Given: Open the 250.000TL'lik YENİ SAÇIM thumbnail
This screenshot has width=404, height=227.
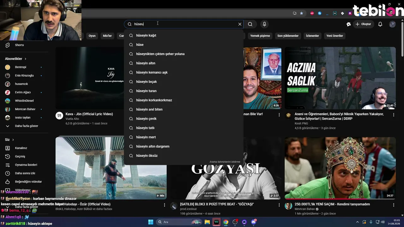Looking at the screenshot, I should point(340,168).
